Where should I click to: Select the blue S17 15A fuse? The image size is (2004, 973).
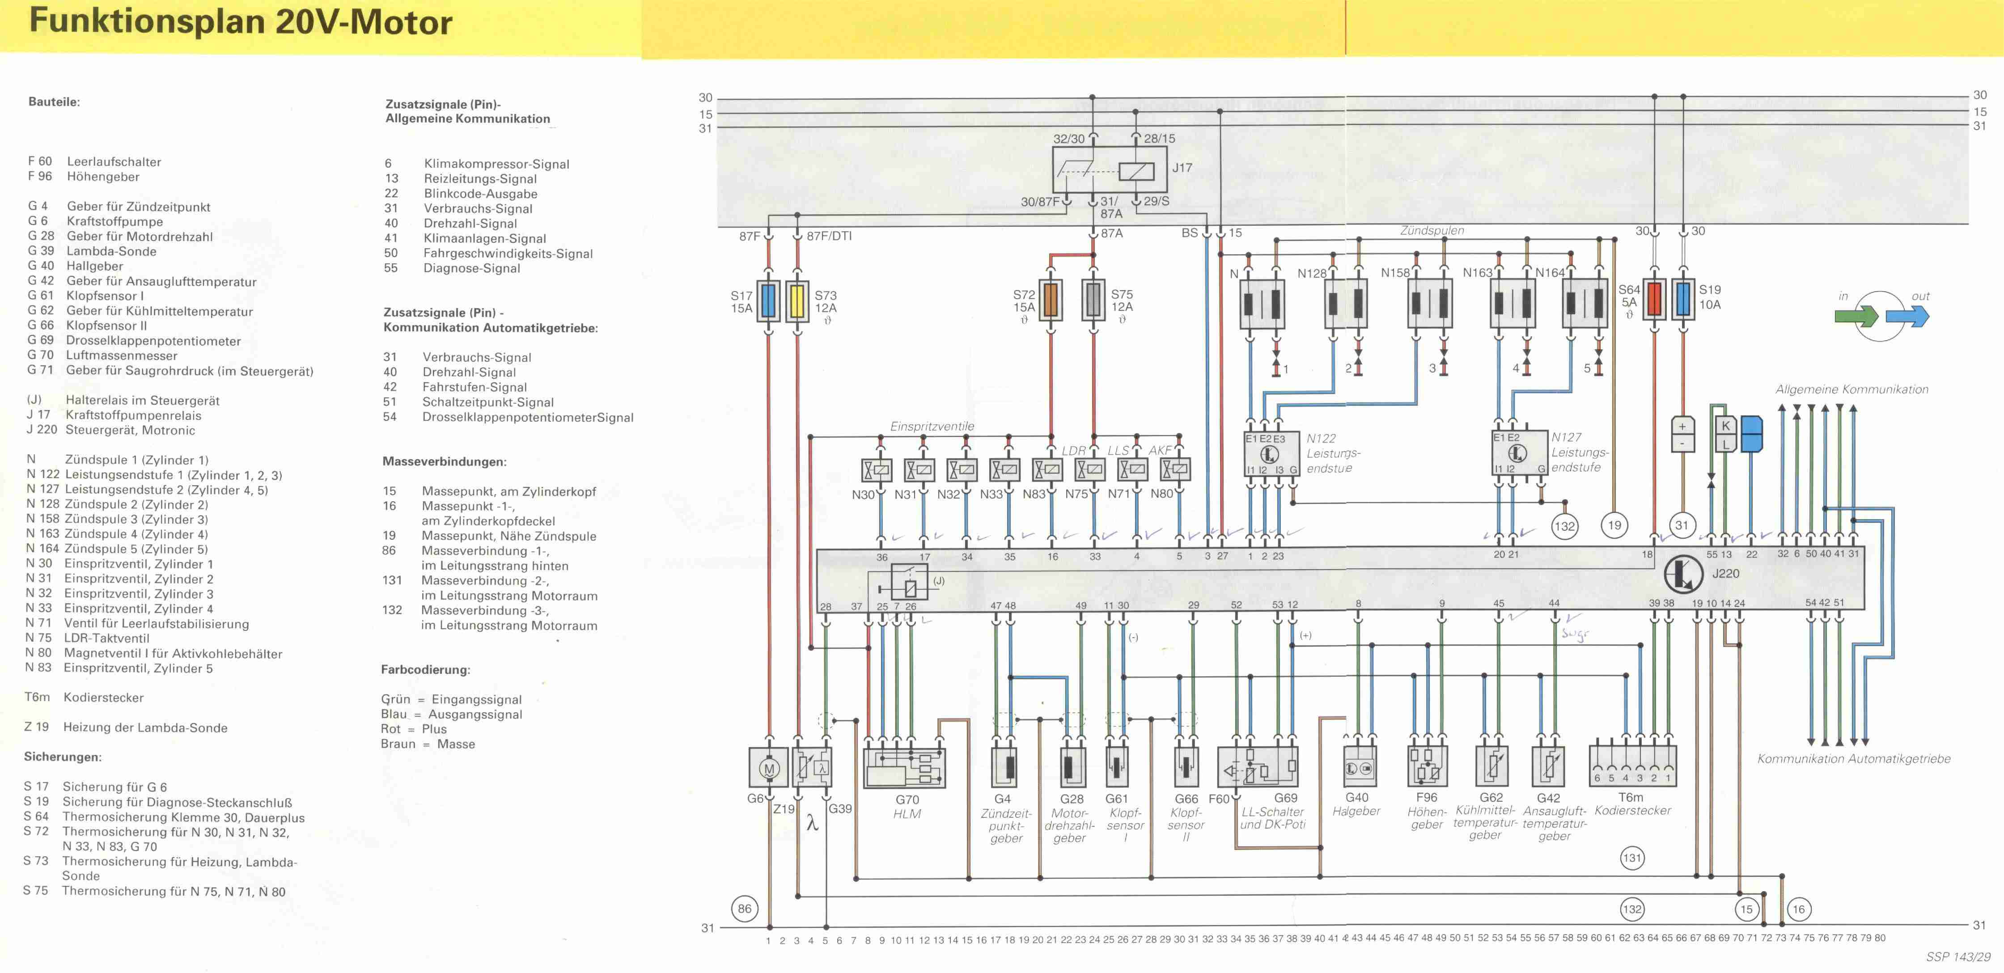click(x=769, y=302)
